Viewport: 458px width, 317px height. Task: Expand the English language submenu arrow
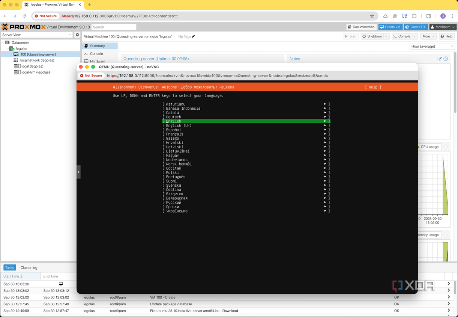325,121
